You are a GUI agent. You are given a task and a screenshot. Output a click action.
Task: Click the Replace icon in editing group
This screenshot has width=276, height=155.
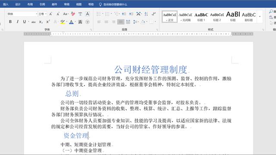point(271,17)
